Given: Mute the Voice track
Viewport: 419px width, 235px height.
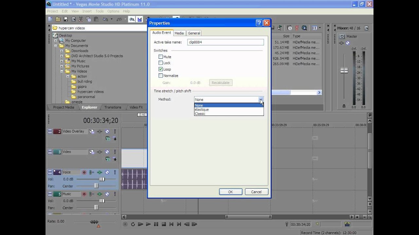Looking at the screenshot, I should pos(107,172).
